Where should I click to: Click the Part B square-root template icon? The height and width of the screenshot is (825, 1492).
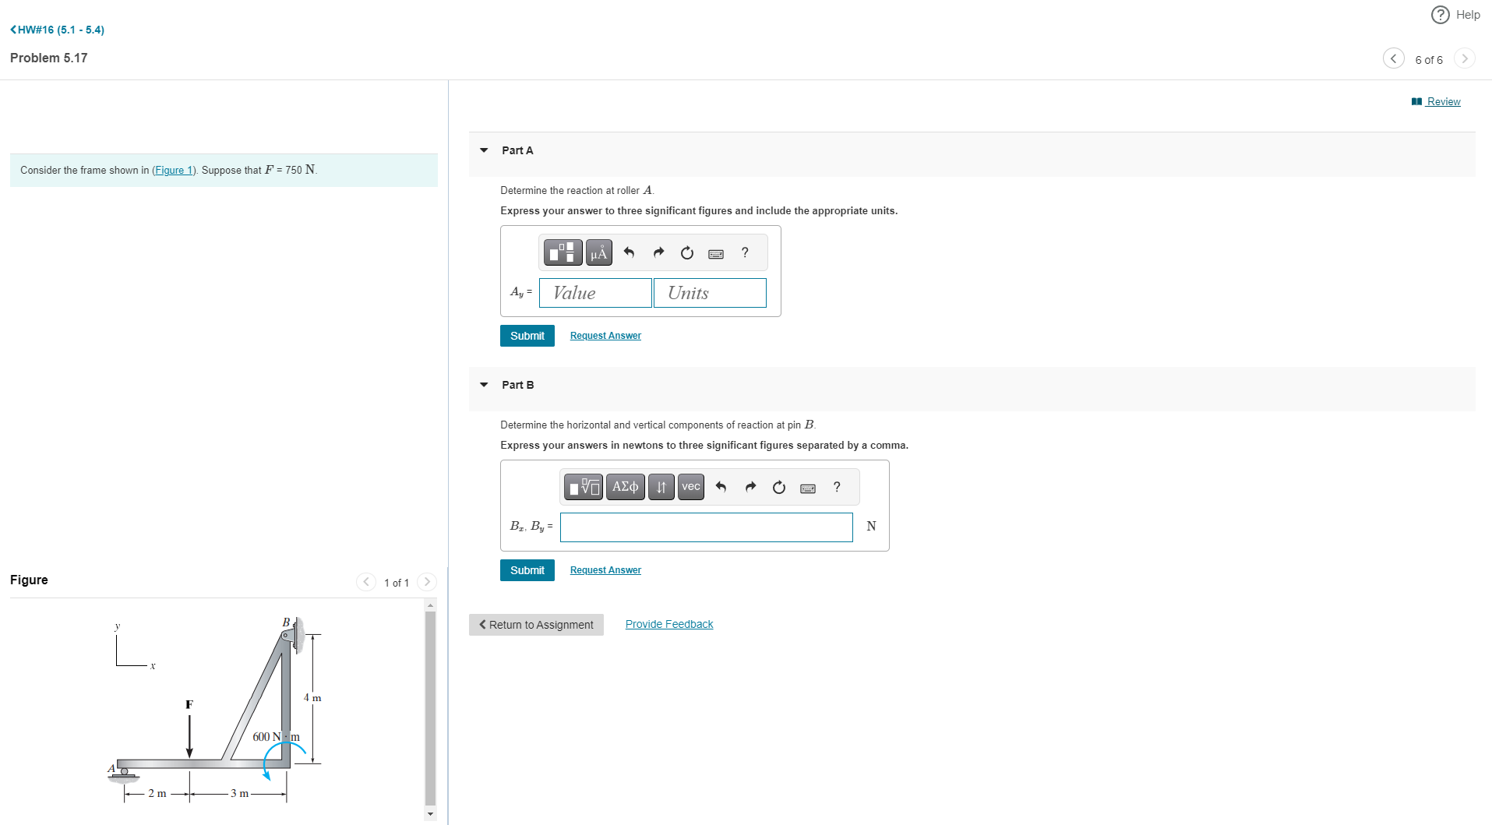pos(584,487)
